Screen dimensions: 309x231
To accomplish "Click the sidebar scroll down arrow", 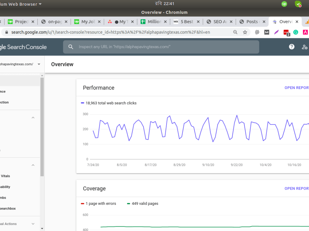I will pos(42,229).
